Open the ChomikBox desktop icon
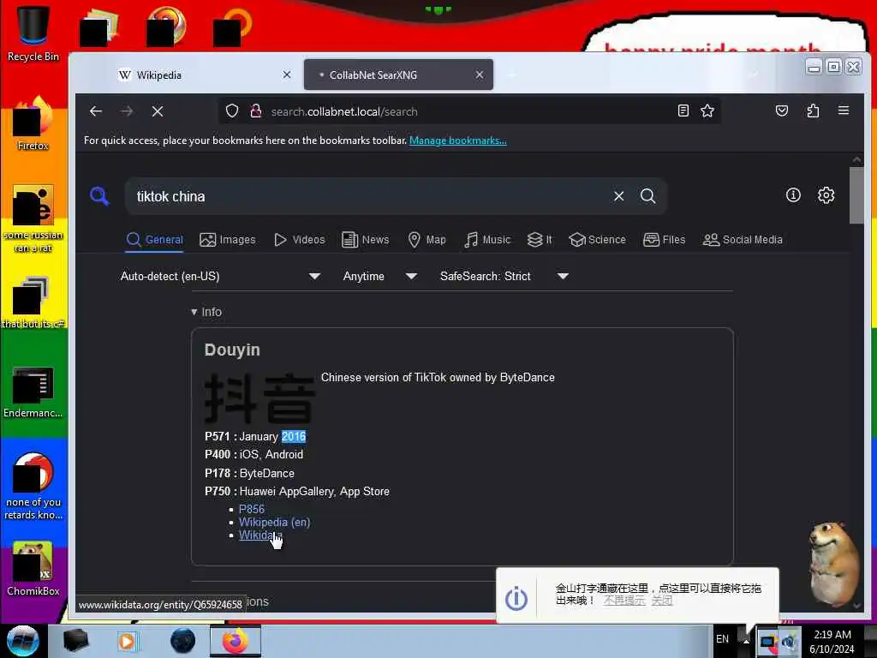This screenshot has width=877, height=658. 33,569
